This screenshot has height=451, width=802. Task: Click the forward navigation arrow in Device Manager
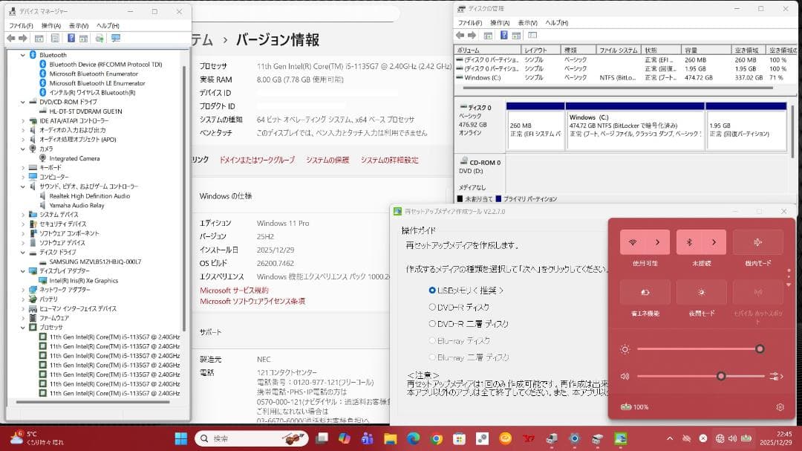coord(23,38)
